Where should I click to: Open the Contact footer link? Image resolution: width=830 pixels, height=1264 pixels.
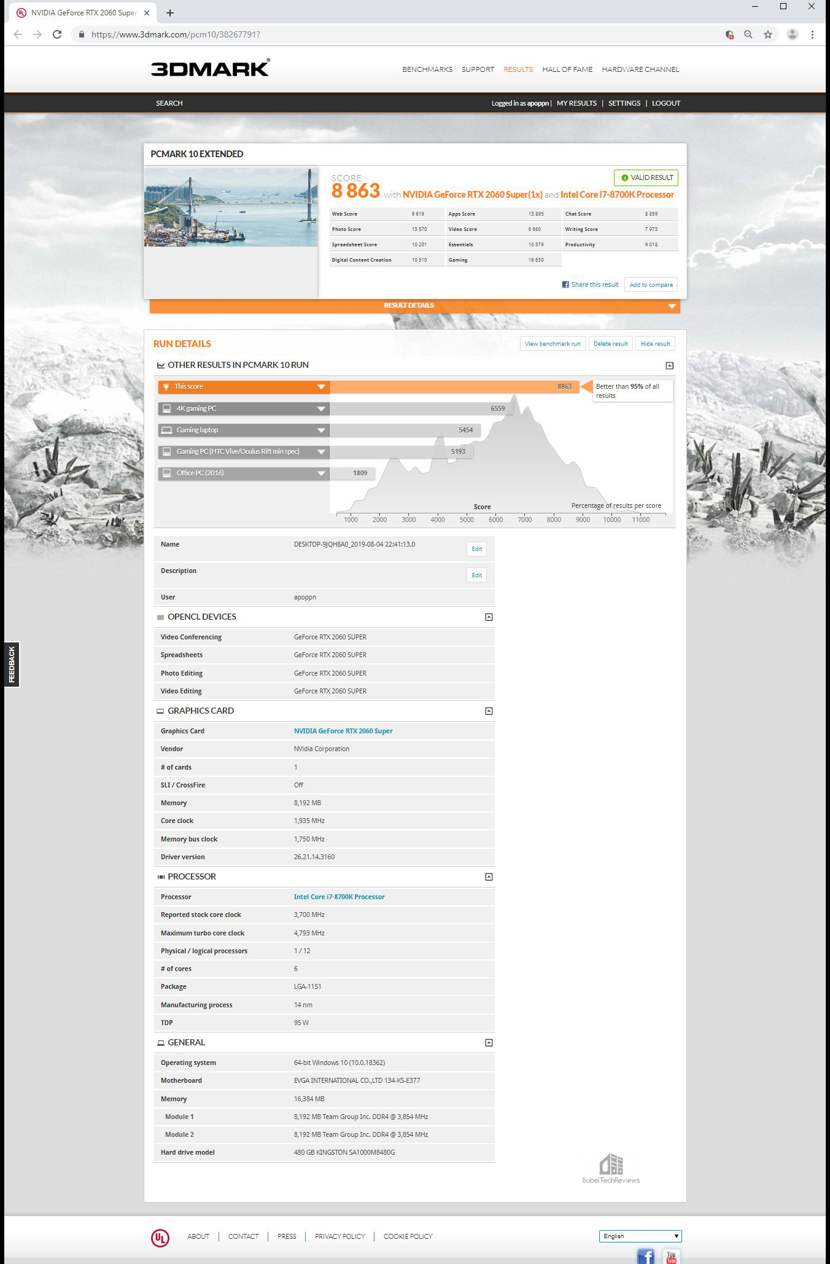coord(244,1236)
